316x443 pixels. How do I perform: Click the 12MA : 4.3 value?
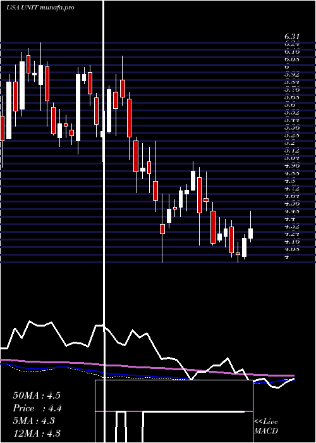[37, 434]
